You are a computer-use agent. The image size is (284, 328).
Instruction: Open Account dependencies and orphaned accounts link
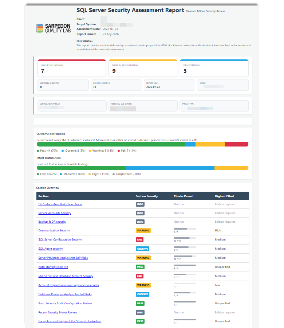click(68, 285)
